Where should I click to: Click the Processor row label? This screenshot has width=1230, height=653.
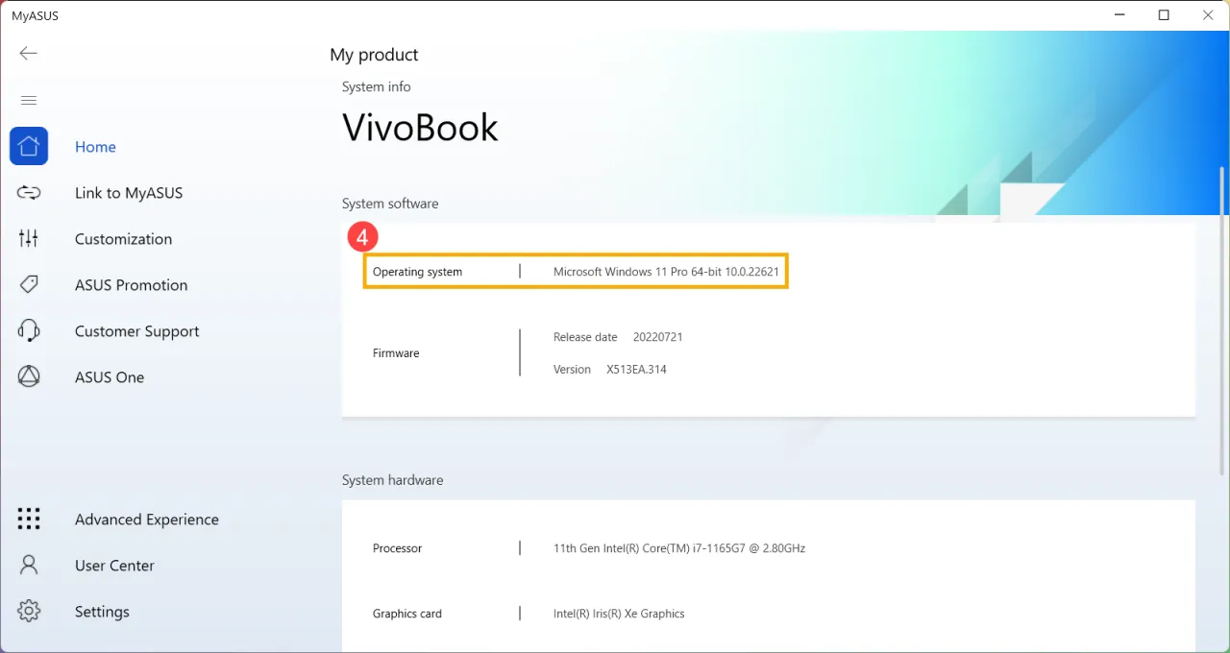[397, 548]
